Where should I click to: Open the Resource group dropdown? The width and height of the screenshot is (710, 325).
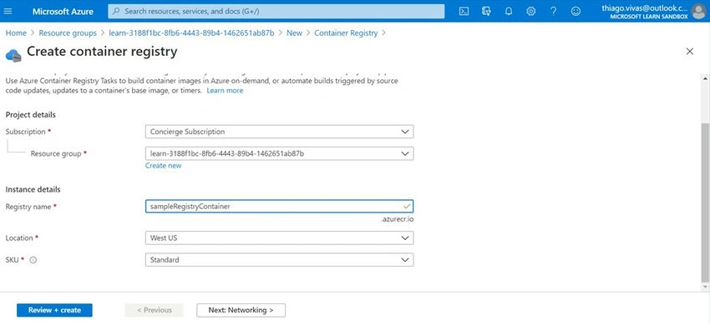pyautogui.click(x=279, y=153)
